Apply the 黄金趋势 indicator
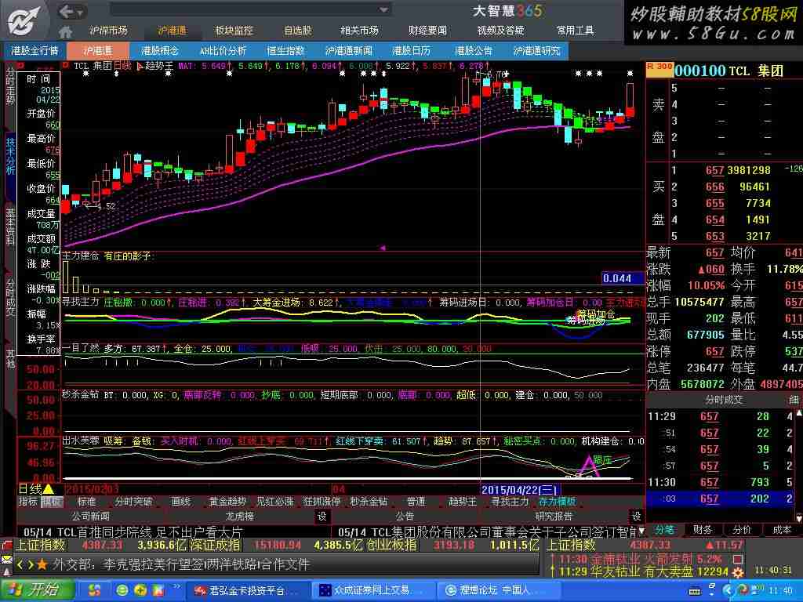Image resolution: width=803 pixels, height=602 pixels. click(x=227, y=502)
